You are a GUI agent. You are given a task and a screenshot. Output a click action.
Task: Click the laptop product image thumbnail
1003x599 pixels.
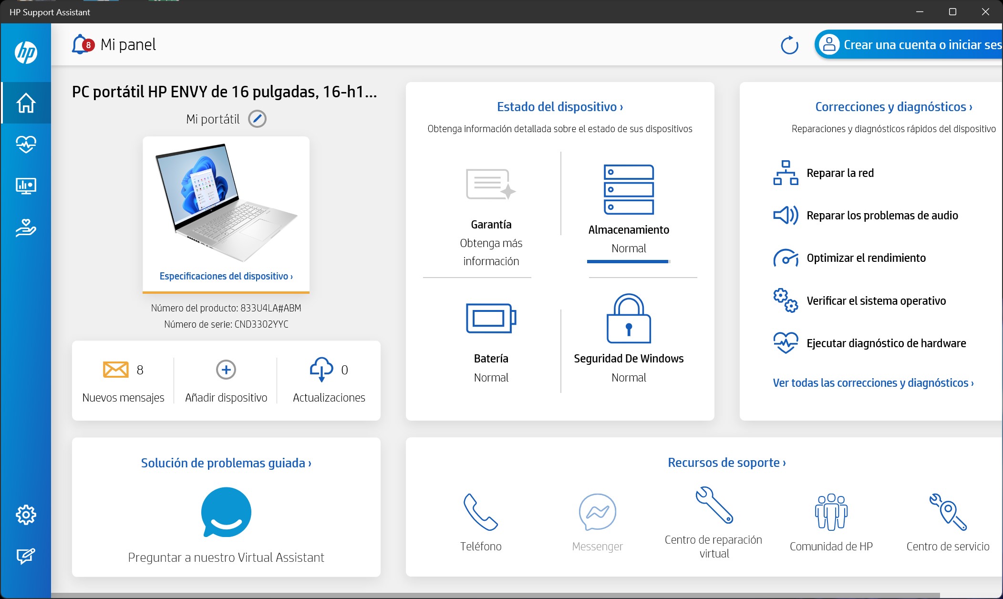[226, 203]
